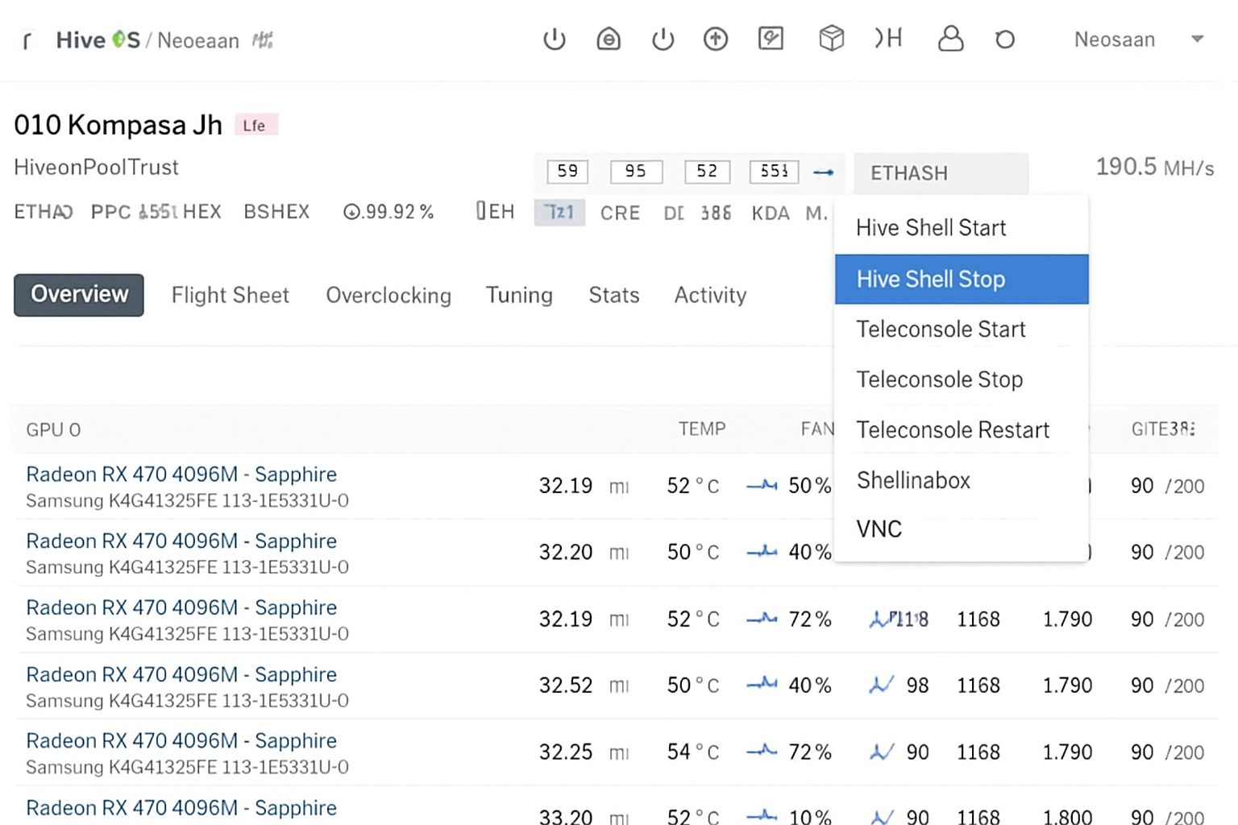Image resolution: width=1238 pixels, height=825 pixels.
Task: Select VNC in the dropdown menu
Action: coord(962,529)
